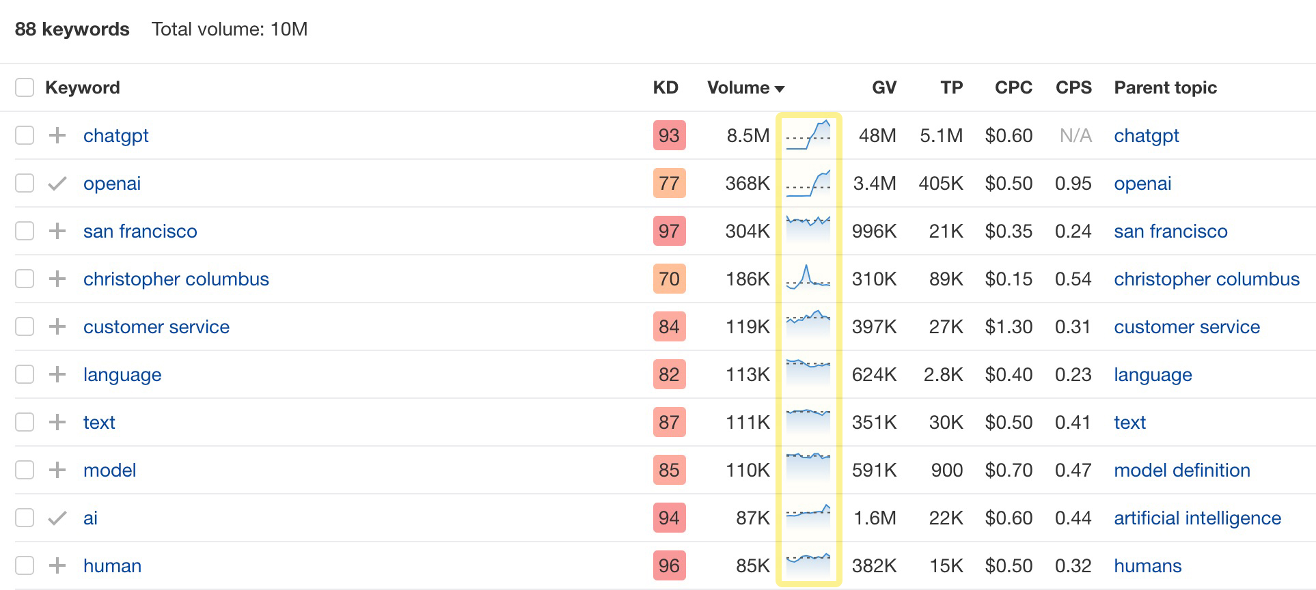Open the christopher columbus trend sparkline
The height and width of the screenshot is (590, 1316).
(x=808, y=277)
